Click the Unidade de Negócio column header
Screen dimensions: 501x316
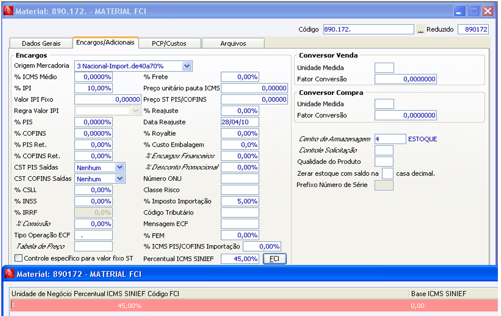click(x=41, y=294)
